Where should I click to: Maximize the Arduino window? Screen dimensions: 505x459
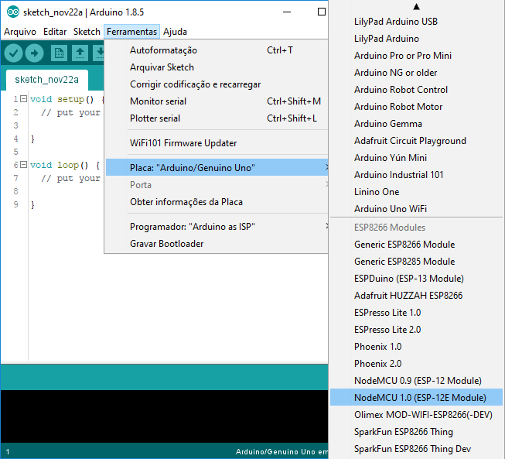(x=322, y=12)
